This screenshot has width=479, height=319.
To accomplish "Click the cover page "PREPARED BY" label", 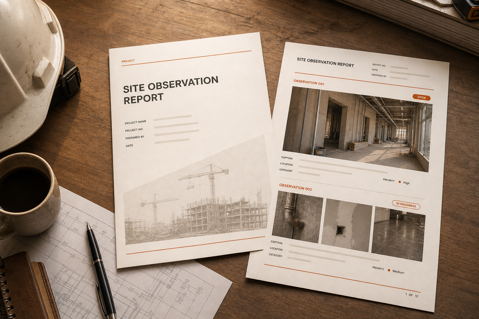I will [135, 137].
